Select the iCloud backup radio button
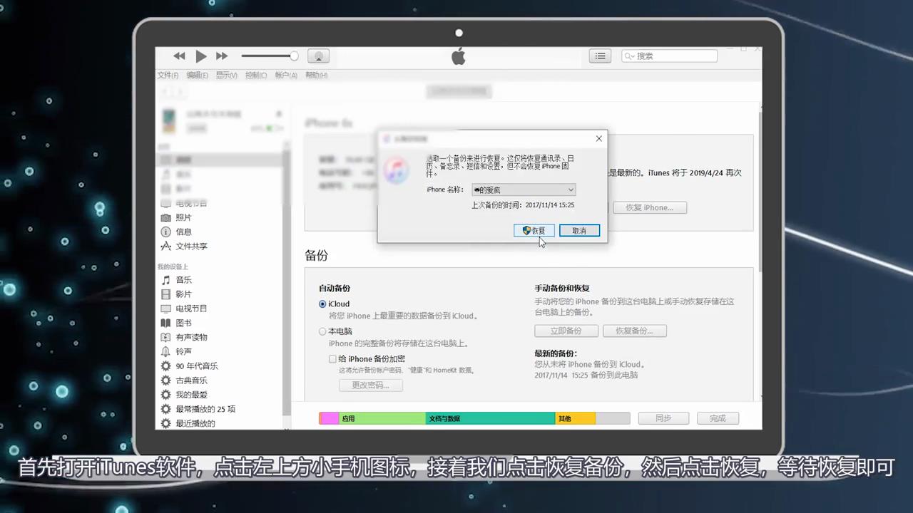Screen dimensions: 913x513 coord(322,304)
